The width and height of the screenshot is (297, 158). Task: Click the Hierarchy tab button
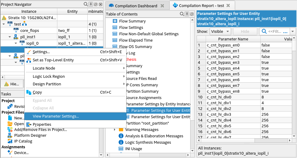12,84
